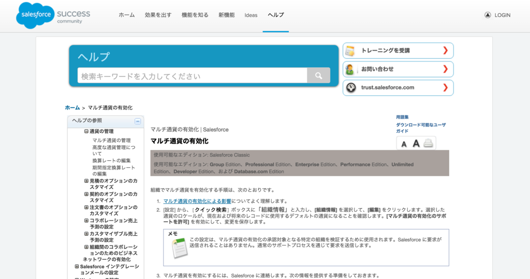The width and height of the screenshot is (530, 279).
Task: Click the メモ label in note box
Action: click(173, 234)
